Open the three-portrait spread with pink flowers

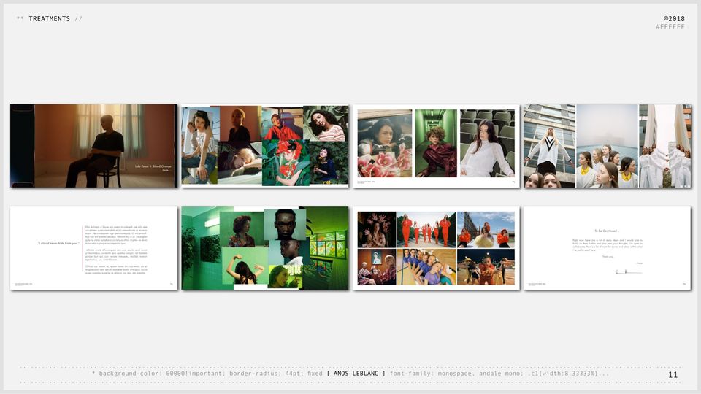[437, 146]
